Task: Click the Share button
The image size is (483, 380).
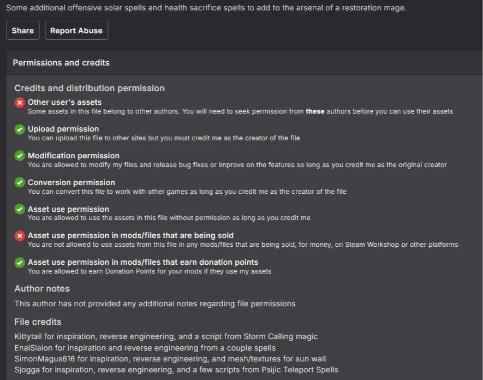Action: pyautogui.click(x=23, y=31)
